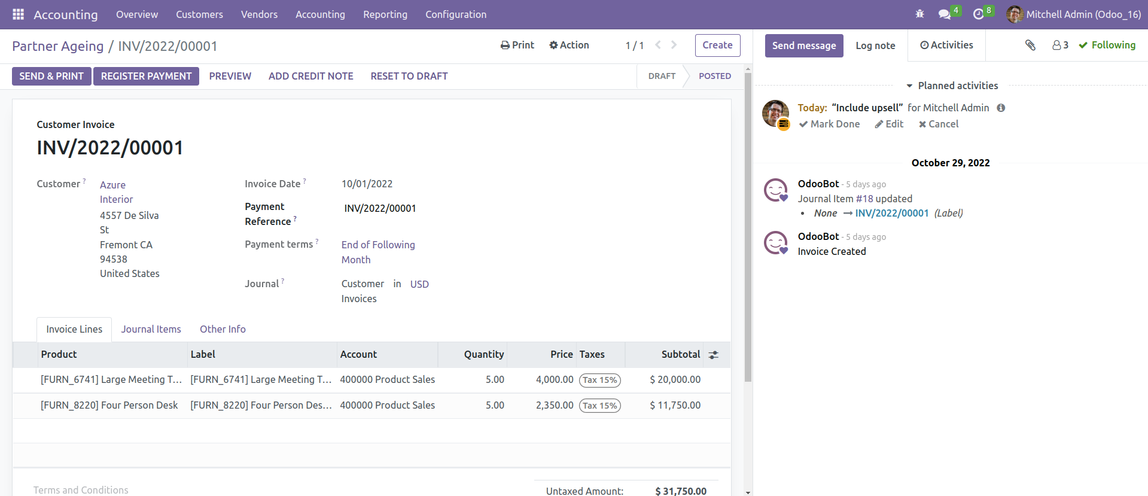Mark the Include upsell activity done
Image resolution: width=1148 pixels, height=496 pixels.
tap(829, 124)
